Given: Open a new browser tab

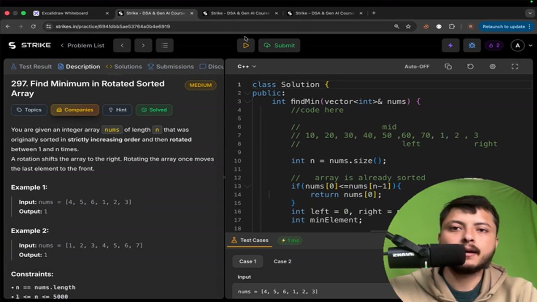Looking at the screenshot, I should point(374,13).
